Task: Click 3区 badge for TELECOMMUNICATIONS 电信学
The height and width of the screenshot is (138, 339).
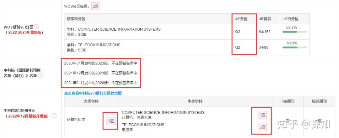Action: point(262,127)
